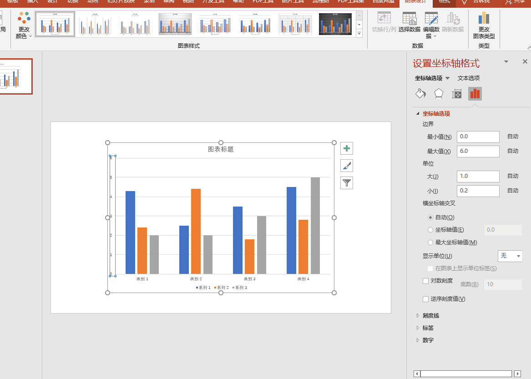Apply the dark background chart style thumbnail

click(335, 24)
